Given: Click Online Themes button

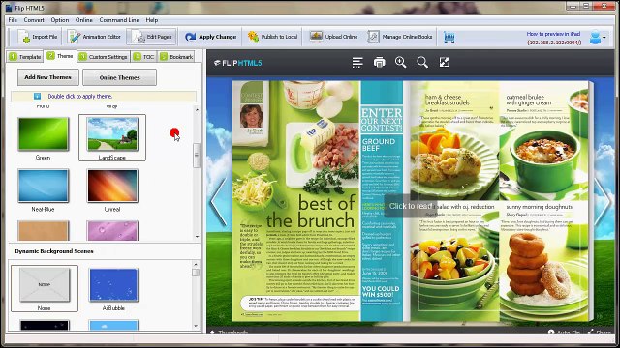Looking at the screenshot, I should pyautogui.click(x=119, y=77).
